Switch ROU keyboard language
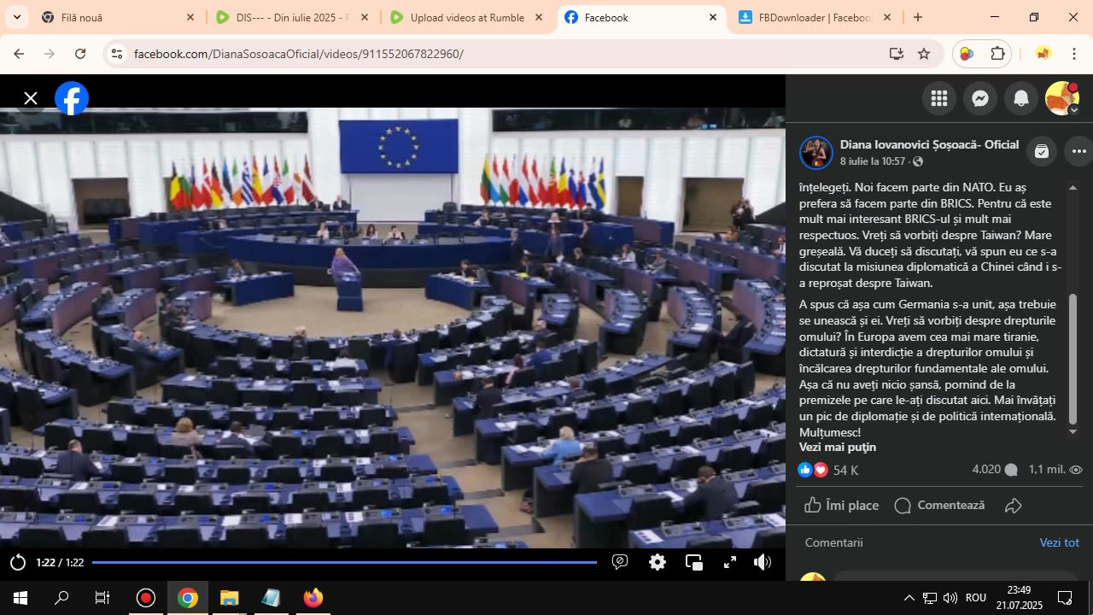This screenshot has width=1093, height=615. (976, 598)
